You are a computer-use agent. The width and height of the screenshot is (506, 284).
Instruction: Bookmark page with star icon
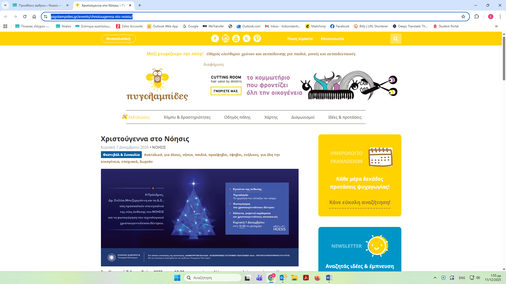tap(463, 17)
